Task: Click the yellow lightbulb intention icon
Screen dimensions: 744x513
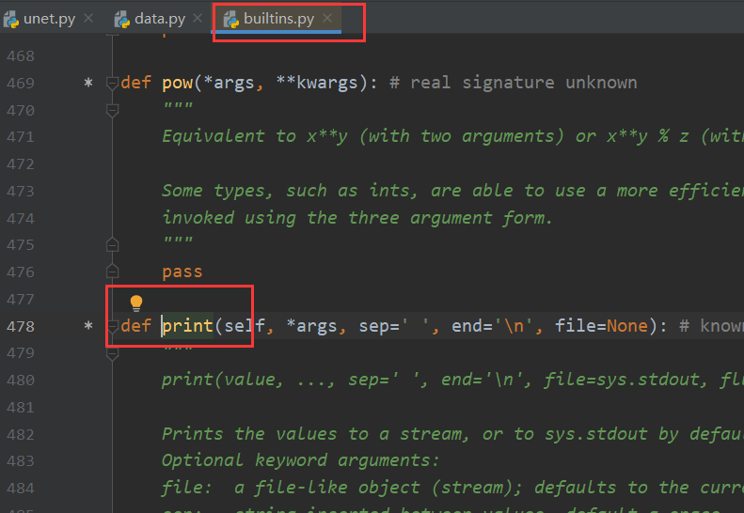Action: pos(136,303)
